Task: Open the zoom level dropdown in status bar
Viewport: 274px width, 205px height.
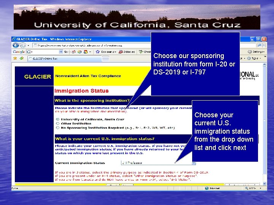Action: pos(260,188)
